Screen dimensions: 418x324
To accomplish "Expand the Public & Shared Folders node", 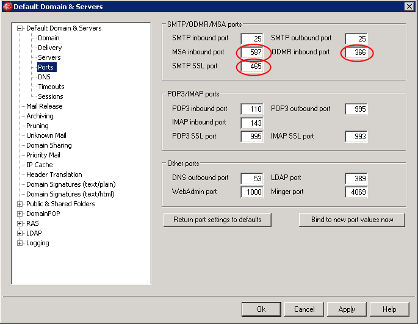I will click(20, 204).
